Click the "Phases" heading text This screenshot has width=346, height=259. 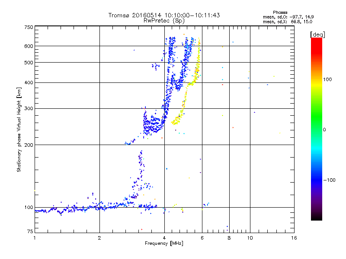click(280, 13)
